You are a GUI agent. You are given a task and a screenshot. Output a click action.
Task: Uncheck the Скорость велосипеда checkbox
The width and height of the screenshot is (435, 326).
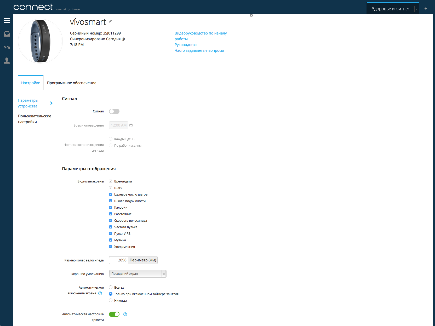(111, 220)
